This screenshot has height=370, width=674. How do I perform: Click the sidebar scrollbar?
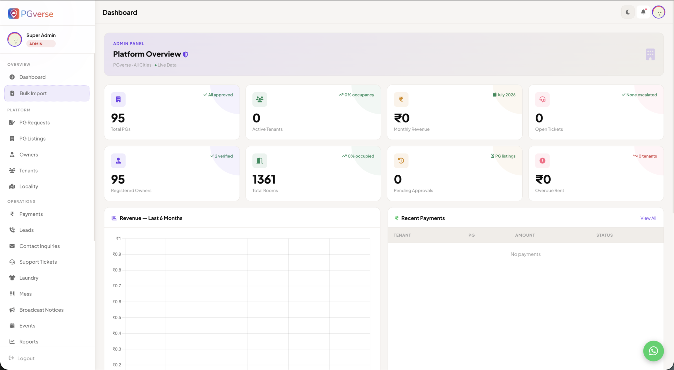click(x=94, y=148)
